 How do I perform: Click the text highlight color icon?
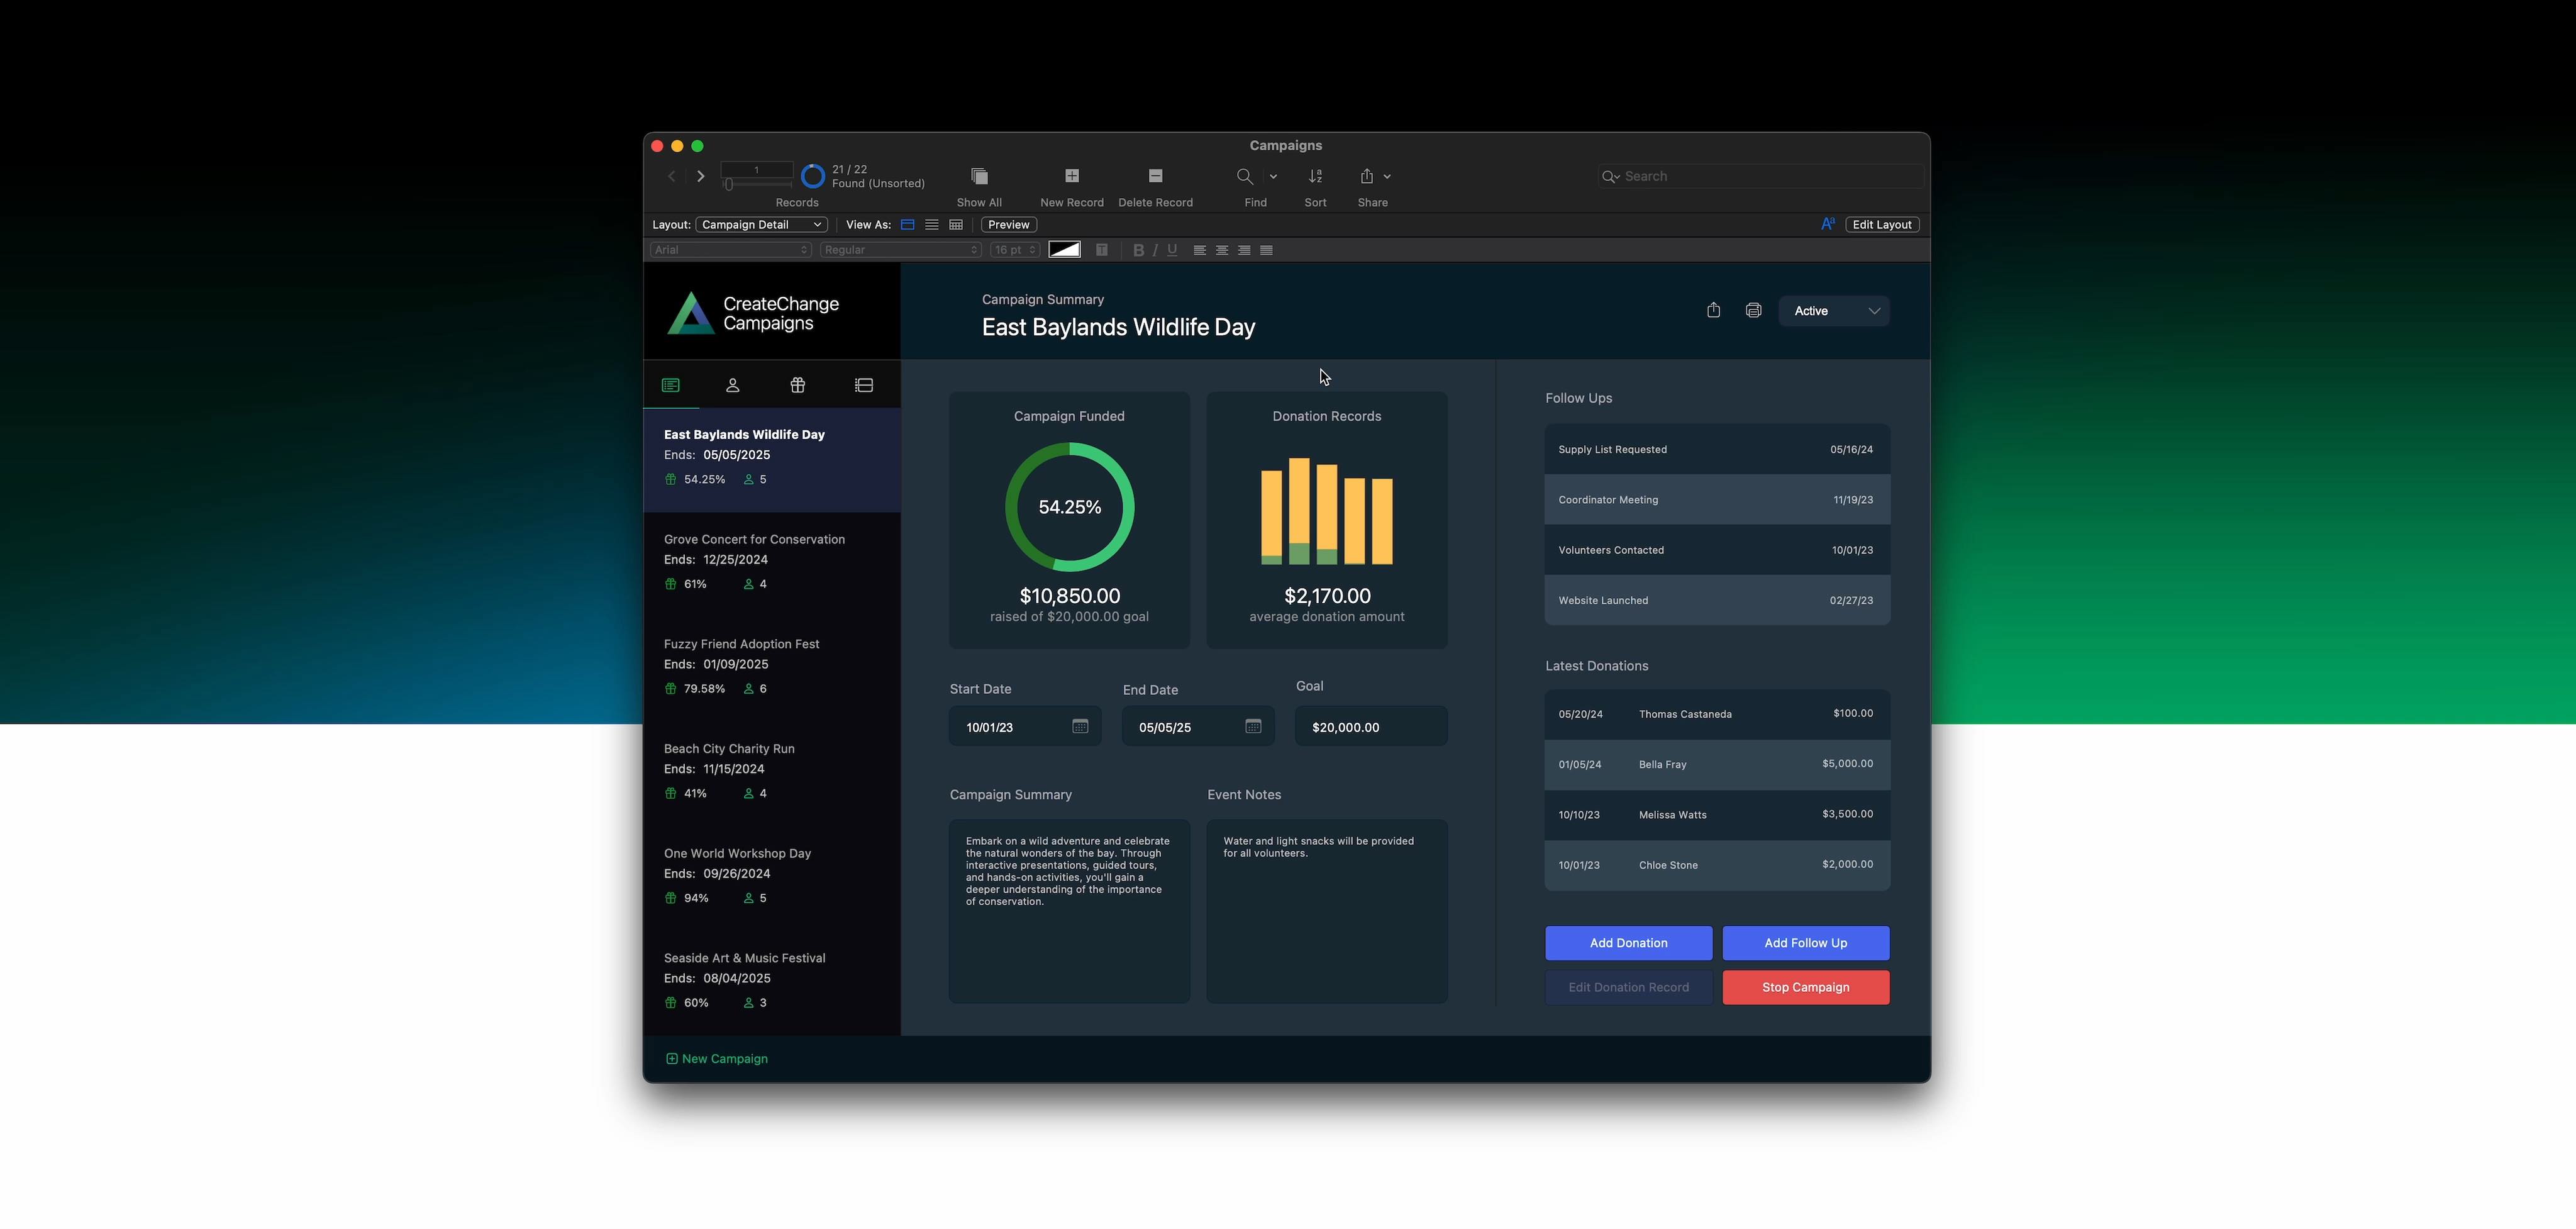tap(1102, 250)
